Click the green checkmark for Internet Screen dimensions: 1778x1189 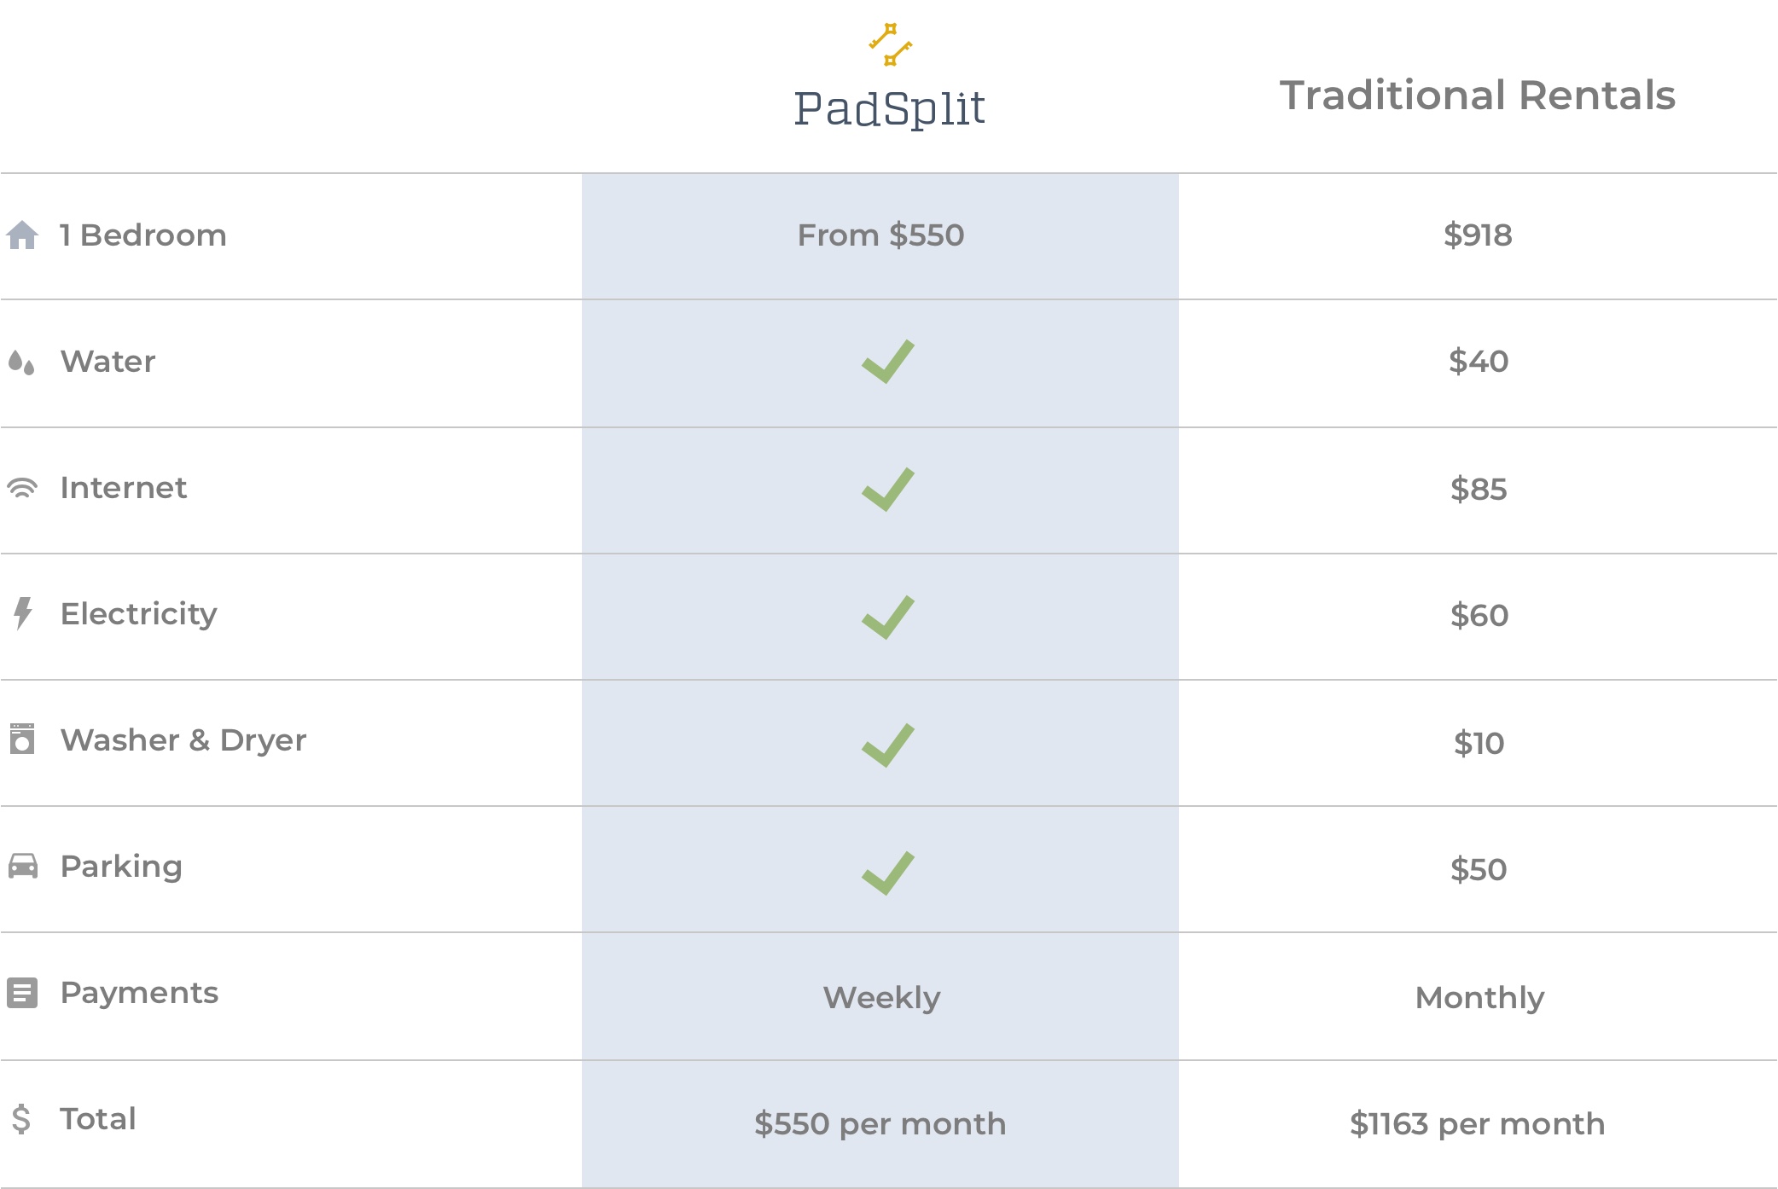pos(887,489)
